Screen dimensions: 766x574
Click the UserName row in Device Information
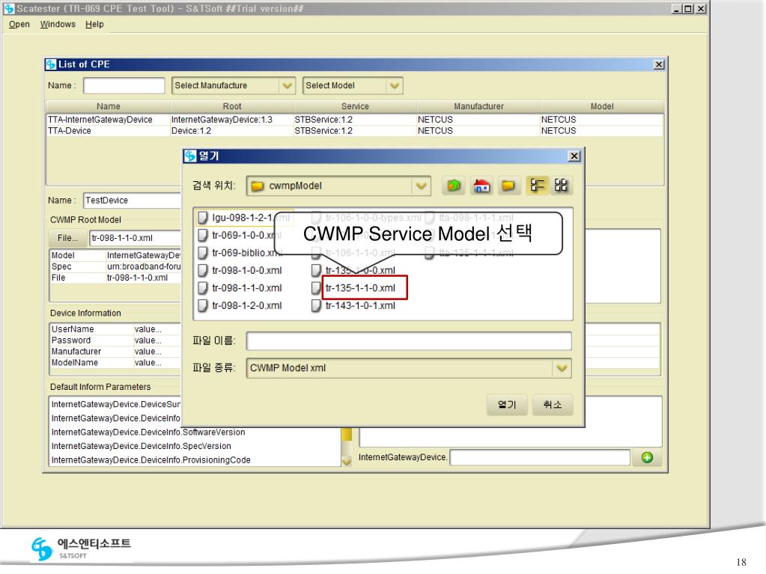click(115, 329)
